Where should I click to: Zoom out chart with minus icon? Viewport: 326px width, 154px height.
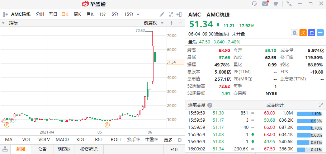point(180,23)
